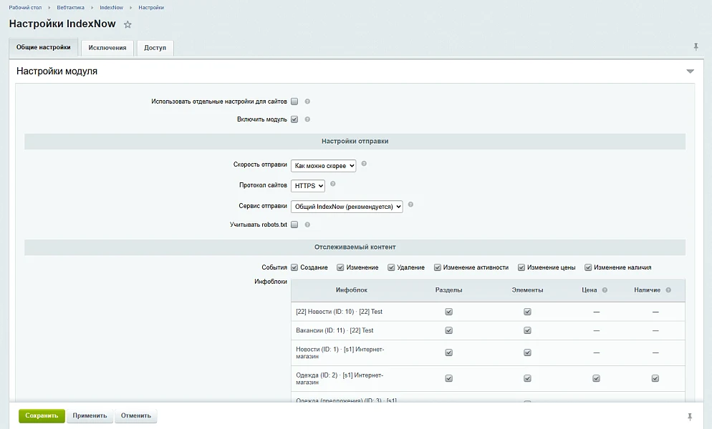Enable the Учитывать robots.txt checkbox
712x429 pixels.
[294, 225]
